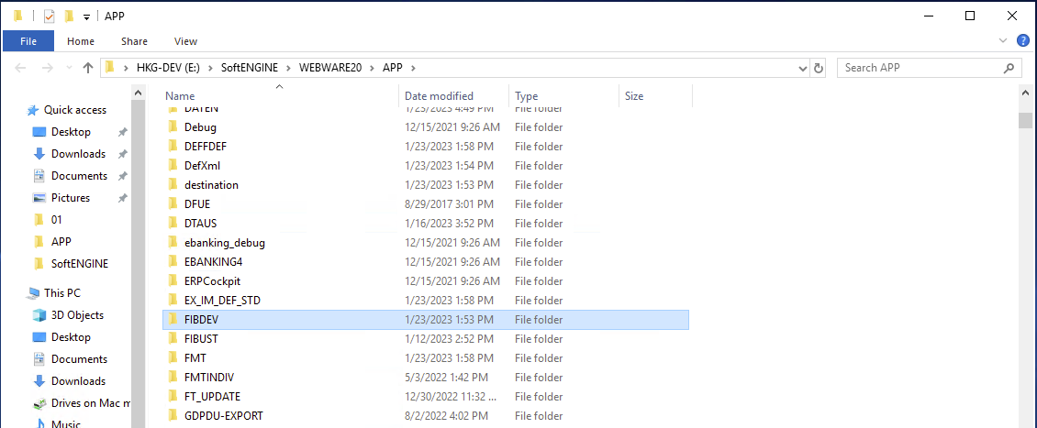Click the search magnifier icon
1037x428 pixels.
click(x=1009, y=68)
